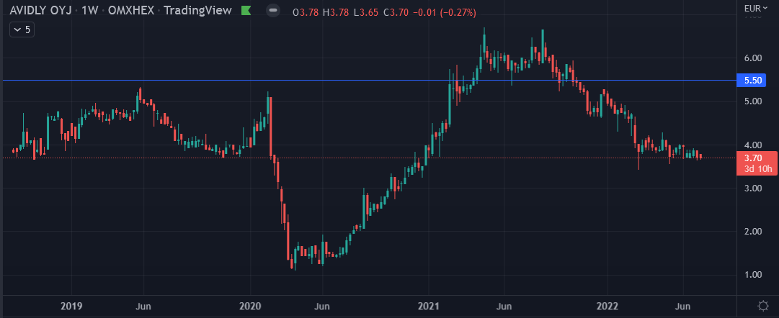779x318 pixels.
Task: Click the 1.00 price scale label
Action: [754, 275]
